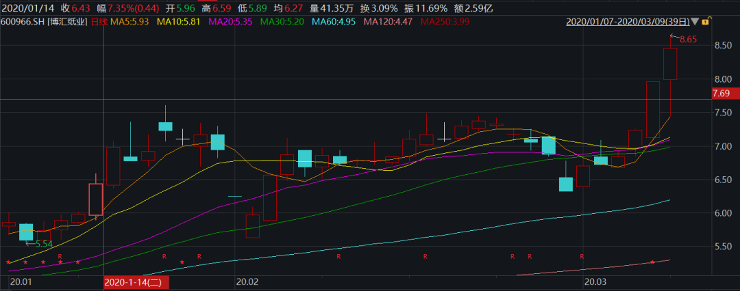Click the 20.01 time axis label
Image resolution: width=740 pixels, height=291 pixels.
click(21, 283)
